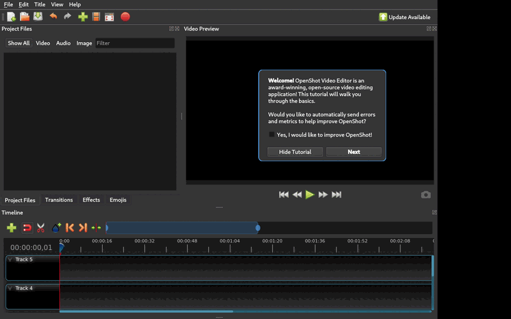The image size is (511, 319).
Task: Save current frame with camera icon
Action: pos(425,195)
